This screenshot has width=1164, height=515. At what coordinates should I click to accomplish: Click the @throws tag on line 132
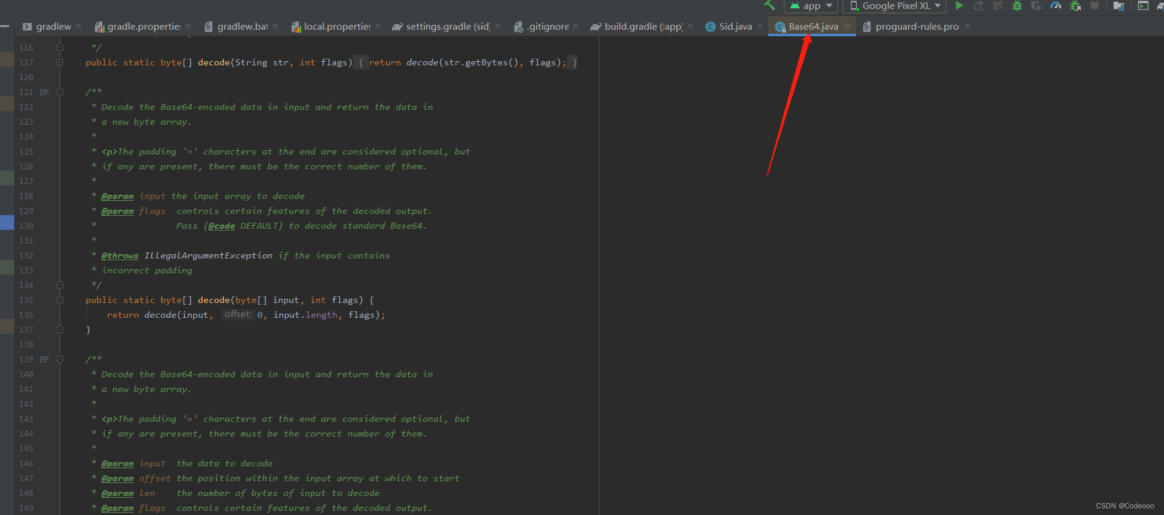click(x=119, y=255)
